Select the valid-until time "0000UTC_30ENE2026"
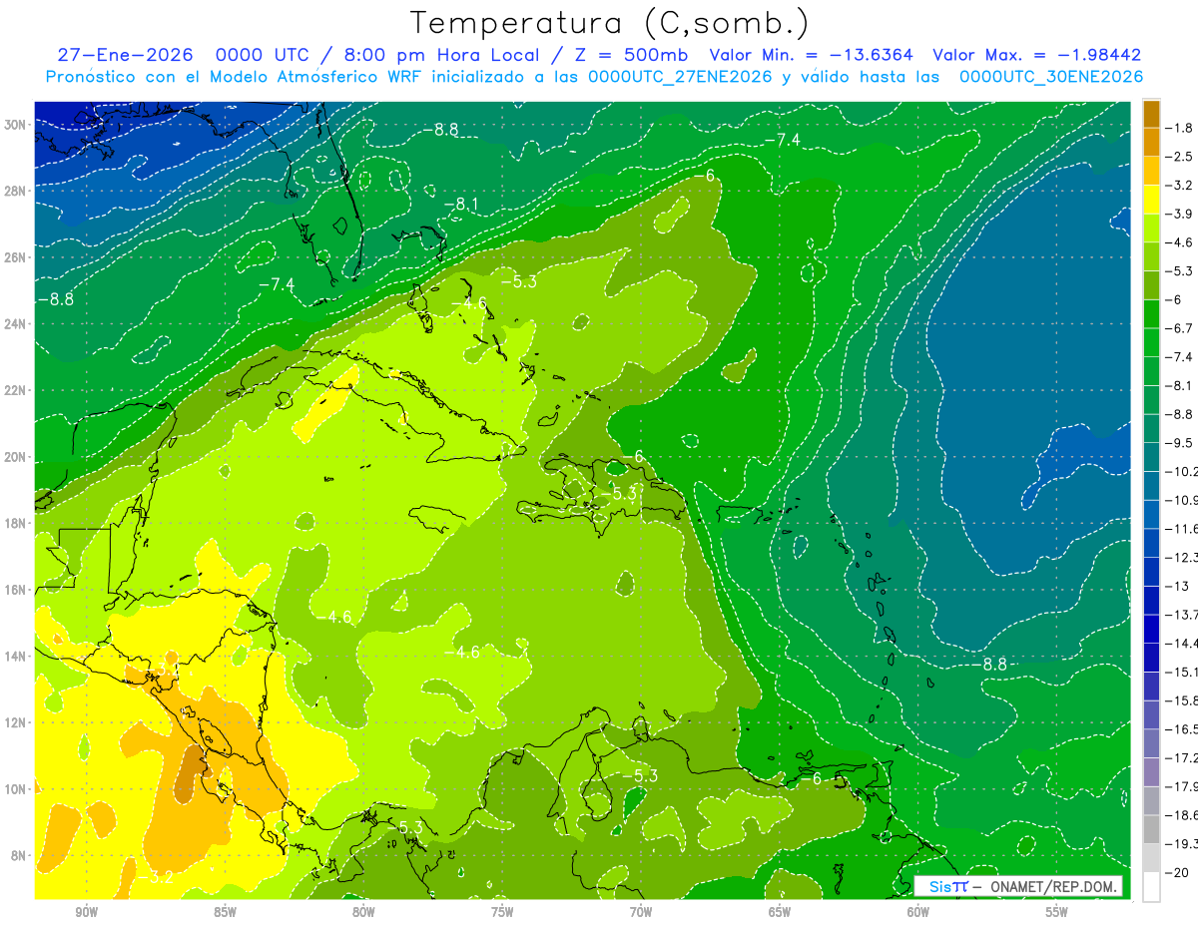 pos(1051,77)
